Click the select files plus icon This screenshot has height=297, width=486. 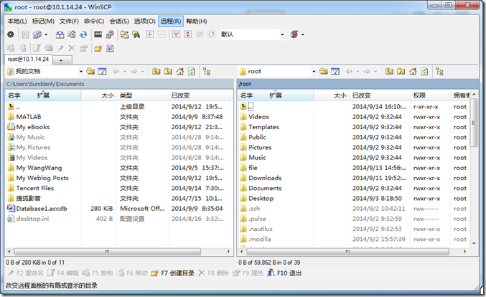150,34
